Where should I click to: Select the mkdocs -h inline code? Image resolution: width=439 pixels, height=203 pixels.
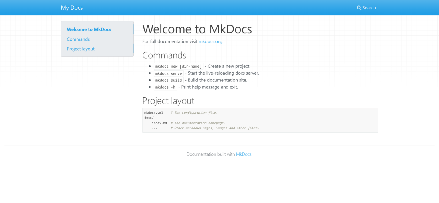(165, 87)
